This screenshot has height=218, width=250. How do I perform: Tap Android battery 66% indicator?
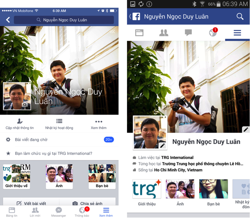point(214,4)
